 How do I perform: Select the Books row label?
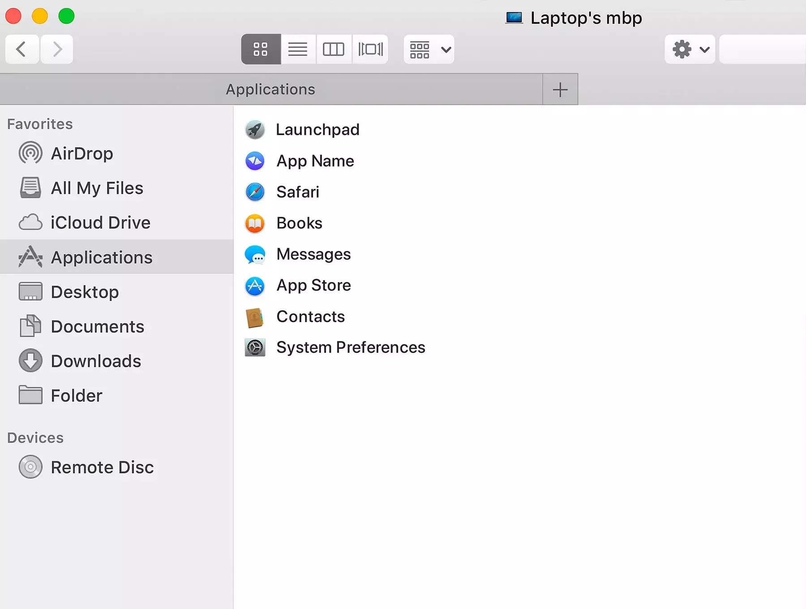pos(299,223)
